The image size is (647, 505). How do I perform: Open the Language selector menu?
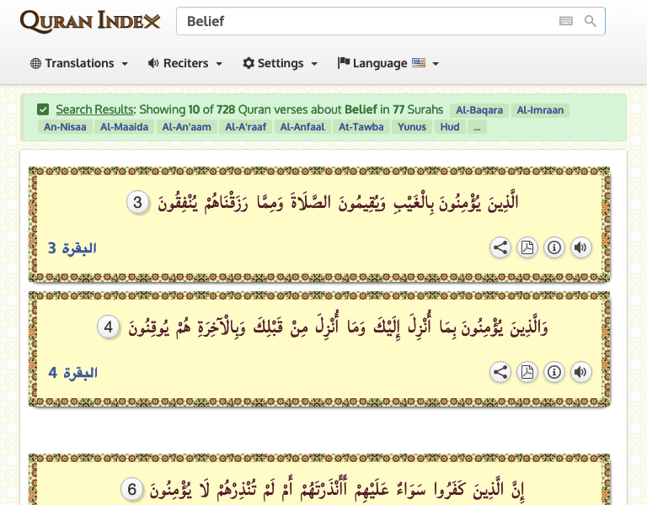(x=388, y=63)
